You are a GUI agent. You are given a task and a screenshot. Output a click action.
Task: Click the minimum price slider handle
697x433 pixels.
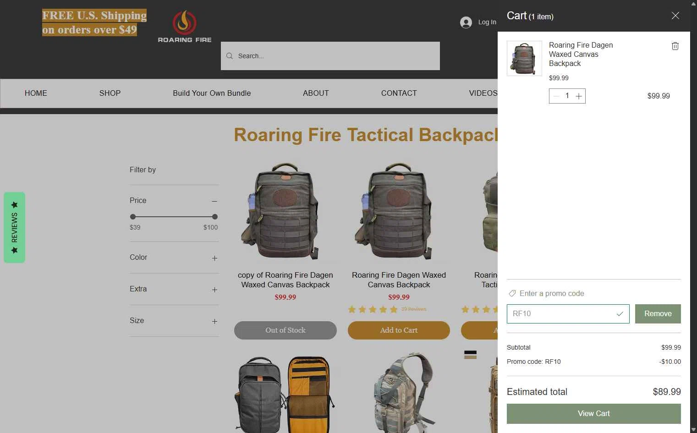[x=133, y=217]
